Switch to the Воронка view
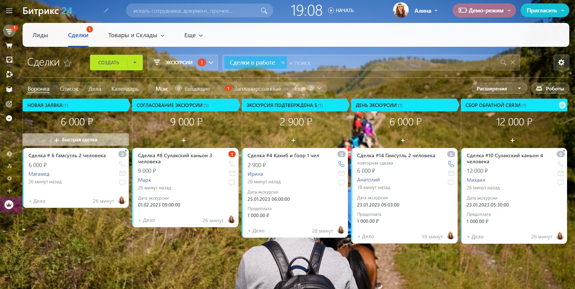Viewport: 575px width, 289px height. tap(38, 89)
